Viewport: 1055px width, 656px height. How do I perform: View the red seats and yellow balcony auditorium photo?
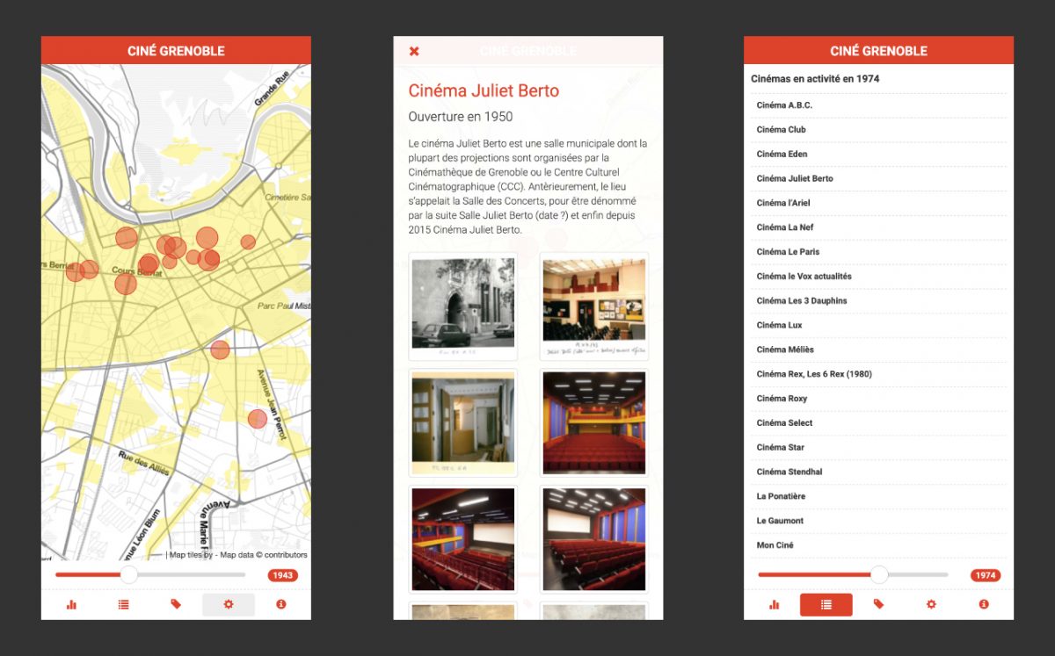pyautogui.click(x=593, y=424)
